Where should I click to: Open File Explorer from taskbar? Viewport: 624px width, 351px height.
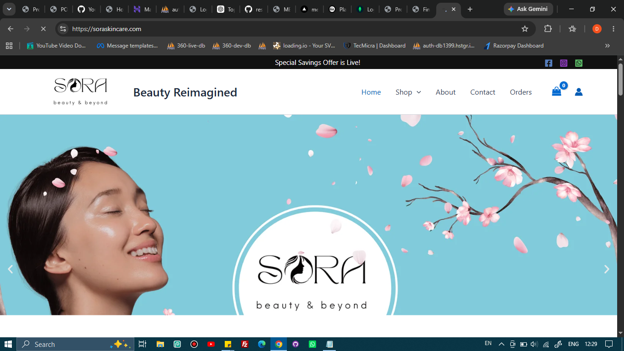(160, 344)
